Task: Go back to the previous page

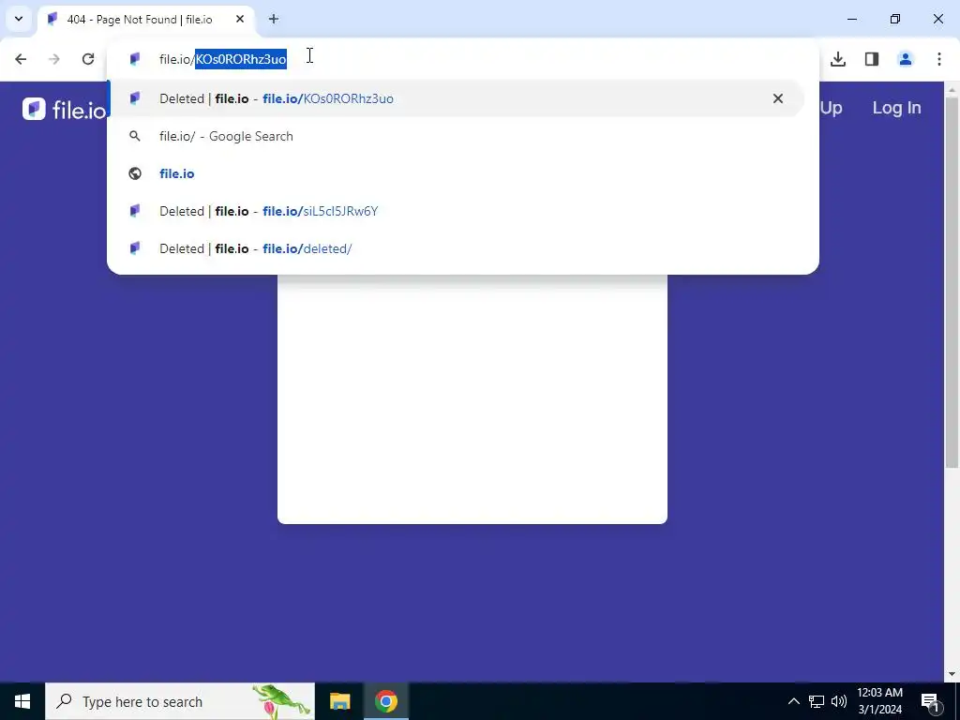Action: [x=21, y=59]
